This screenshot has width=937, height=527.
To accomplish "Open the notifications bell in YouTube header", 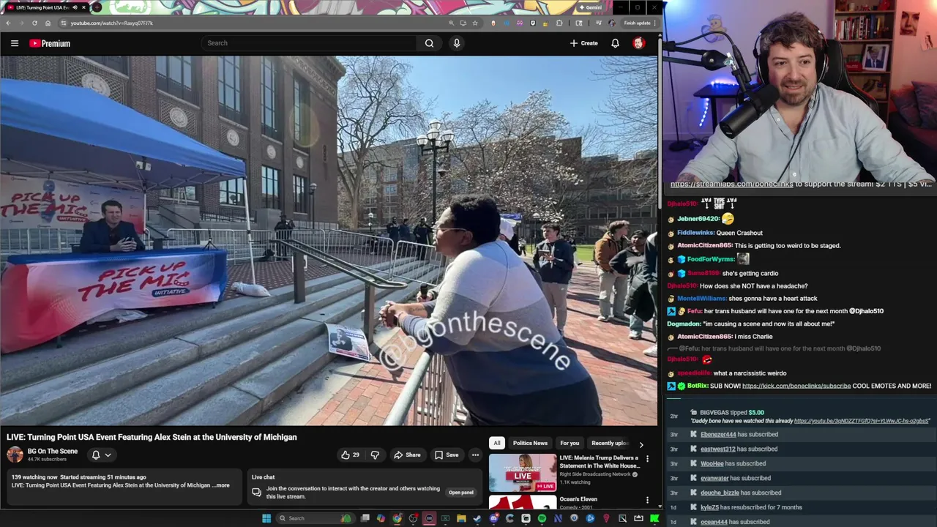I will 615,43.
